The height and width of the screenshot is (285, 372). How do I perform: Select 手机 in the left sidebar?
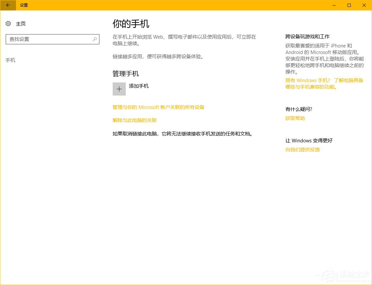(x=10, y=60)
